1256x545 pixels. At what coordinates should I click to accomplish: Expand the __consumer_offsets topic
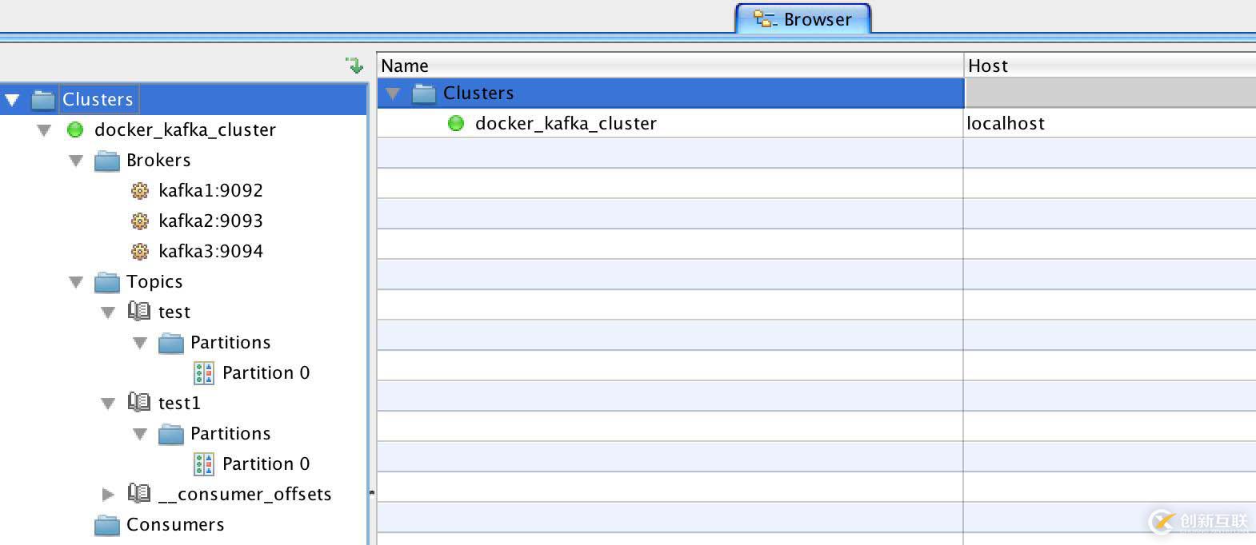coord(108,495)
